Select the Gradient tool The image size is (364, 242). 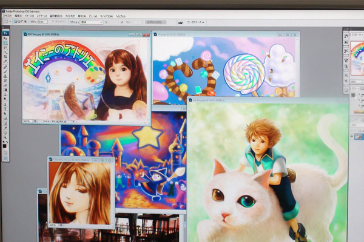click(x=5, y=90)
